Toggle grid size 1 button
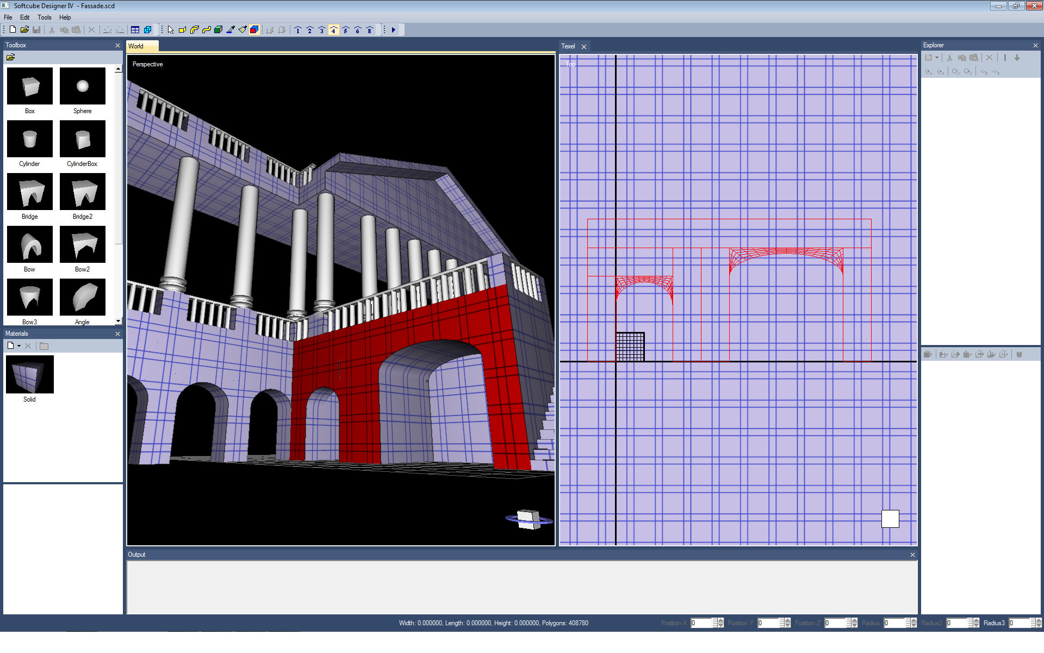Viewport: 1044px width, 653px height. [298, 30]
